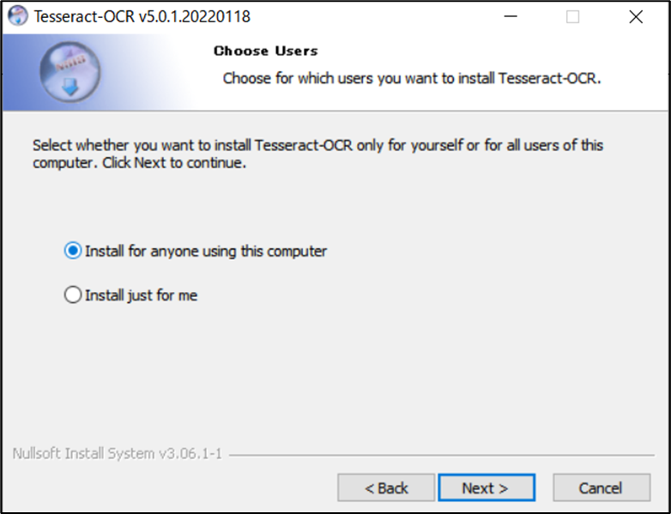
Task: Click the "Choose for which users" subtitle text
Action: point(412,78)
